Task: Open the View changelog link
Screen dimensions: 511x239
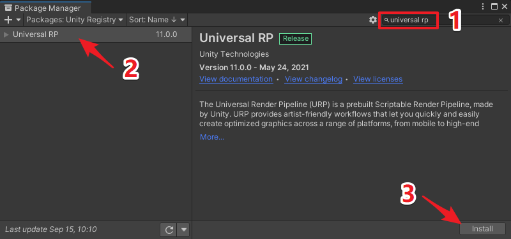Action: [x=314, y=79]
